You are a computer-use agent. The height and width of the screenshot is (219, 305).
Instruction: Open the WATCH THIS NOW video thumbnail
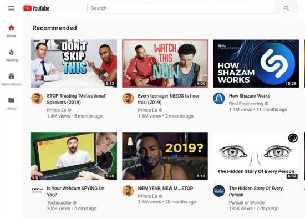coord(165,64)
